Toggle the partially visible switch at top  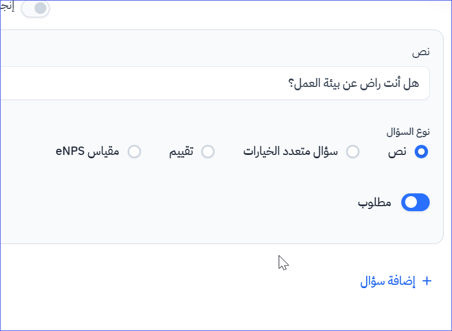36,8
